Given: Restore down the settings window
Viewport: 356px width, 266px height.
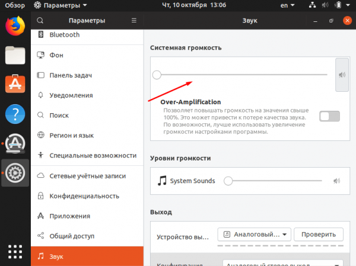Looking at the screenshot, I should [331, 21].
